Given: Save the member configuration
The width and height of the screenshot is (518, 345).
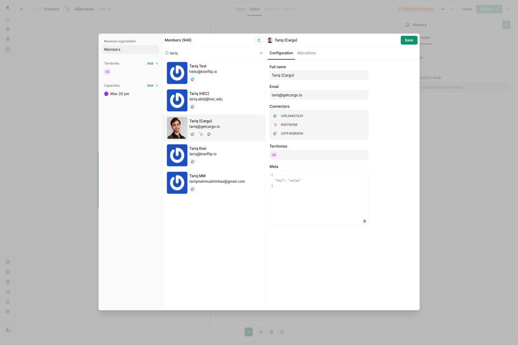Looking at the screenshot, I should (x=409, y=40).
